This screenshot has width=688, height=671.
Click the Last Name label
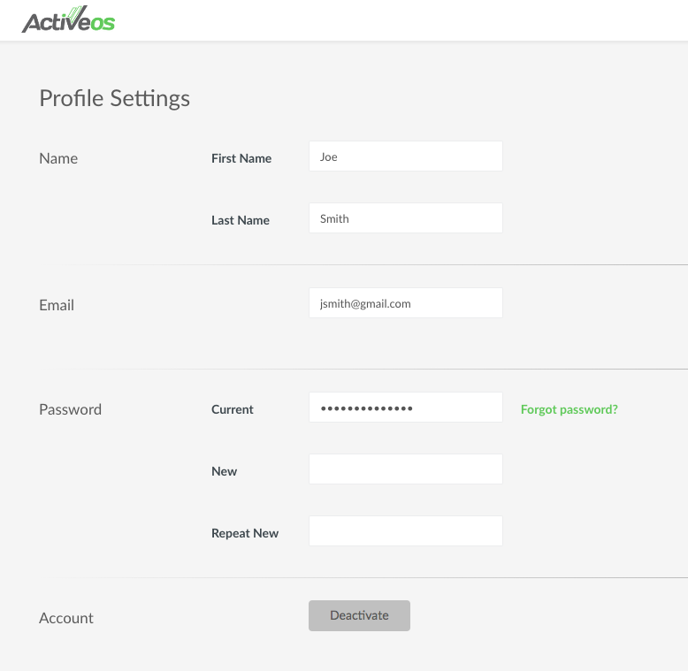click(241, 220)
